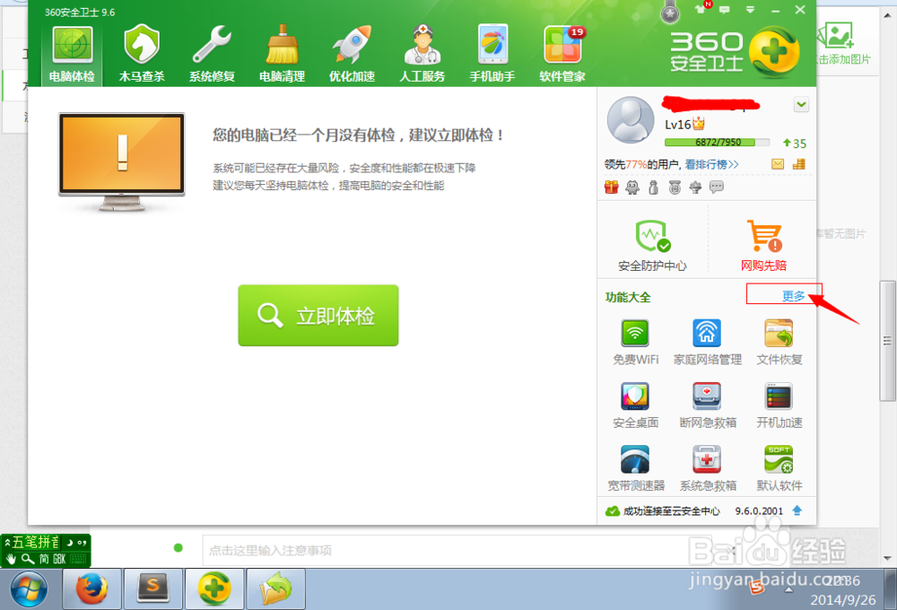
Task: Open the skin changer shirt icon
Action: click(x=701, y=9)
